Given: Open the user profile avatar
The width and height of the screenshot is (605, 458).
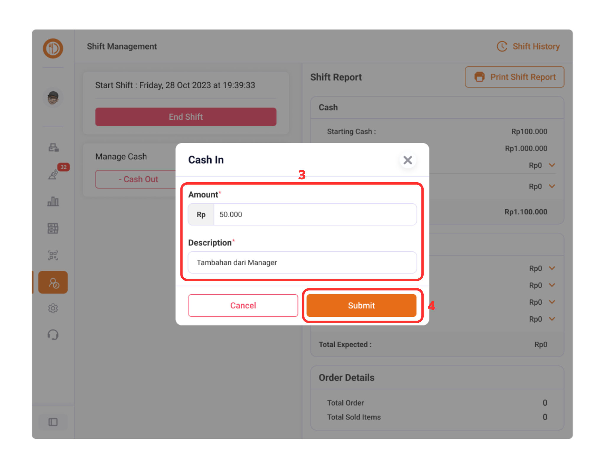Looking at the screenshot, I should (x=53, y=98).
